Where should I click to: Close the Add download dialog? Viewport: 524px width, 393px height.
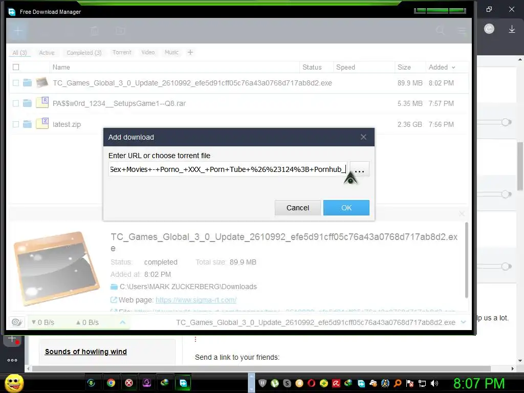coord(364,137)
